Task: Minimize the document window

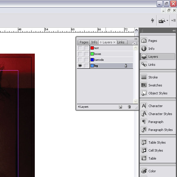Action: (x=163, y=11)
